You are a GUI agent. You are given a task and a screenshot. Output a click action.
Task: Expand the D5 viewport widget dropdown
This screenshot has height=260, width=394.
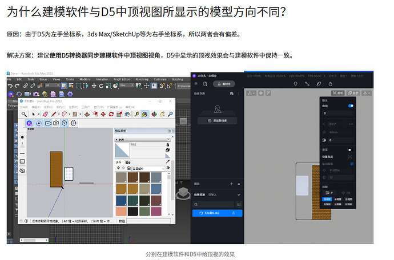(251, 93)
